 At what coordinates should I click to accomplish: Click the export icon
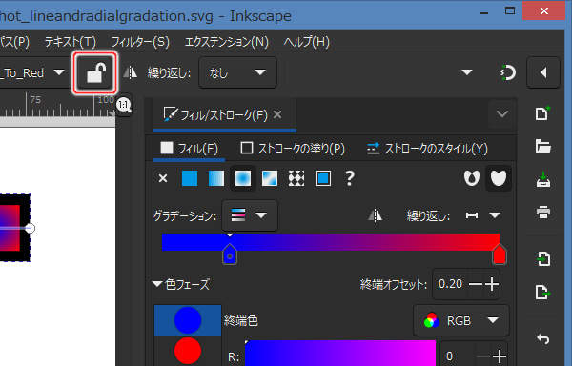coord(542,292)
